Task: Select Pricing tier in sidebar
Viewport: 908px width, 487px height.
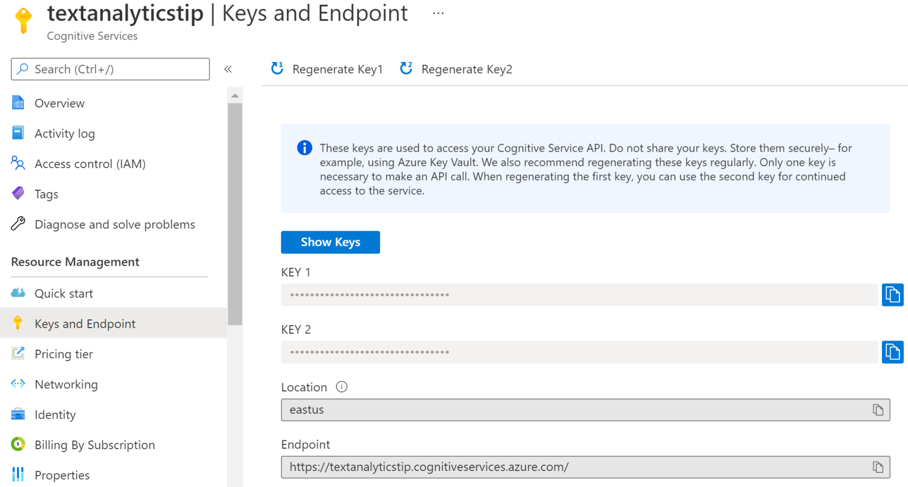Action: click(63, 354)
